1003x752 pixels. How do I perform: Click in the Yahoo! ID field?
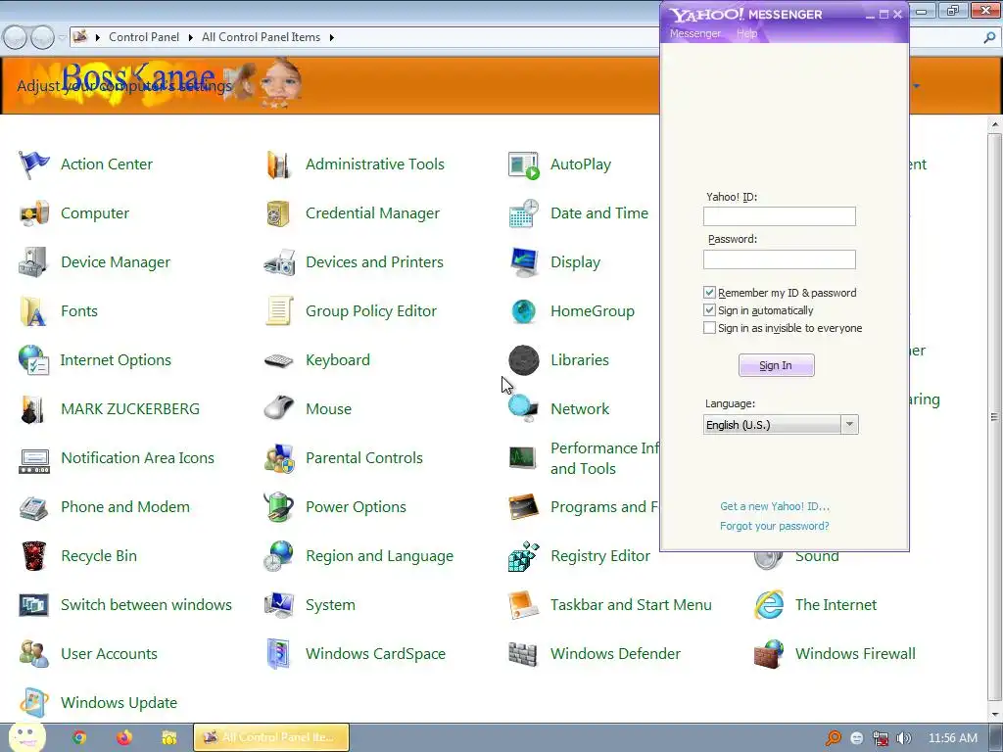pyautogui.click(x=779, y=216)
